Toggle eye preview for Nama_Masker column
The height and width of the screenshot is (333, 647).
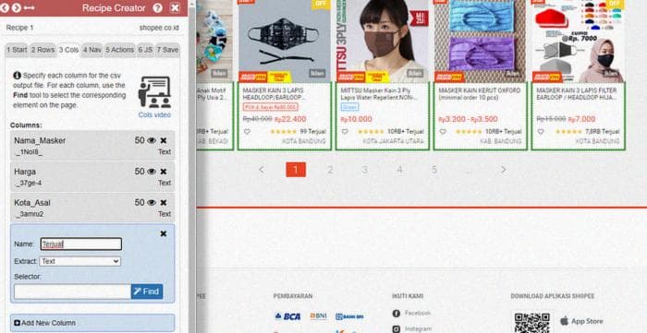click(152, 140)
